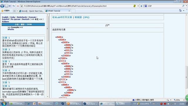This screenshot has width=188, height=106.
Task: Click the Baidu search box
Action: coord(164,6)
